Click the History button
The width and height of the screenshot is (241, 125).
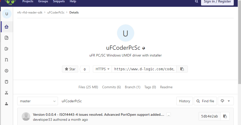tap(185, 101)
